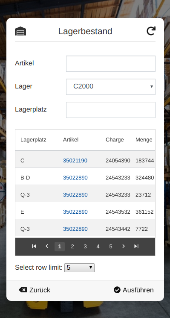170x318 pixels.
Task: Click the refresh icon in header
Action: (x=151, y=31)
